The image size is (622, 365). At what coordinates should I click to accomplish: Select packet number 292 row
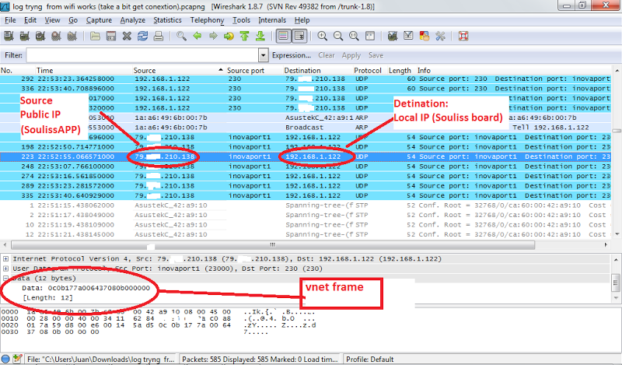pos(306,79)
